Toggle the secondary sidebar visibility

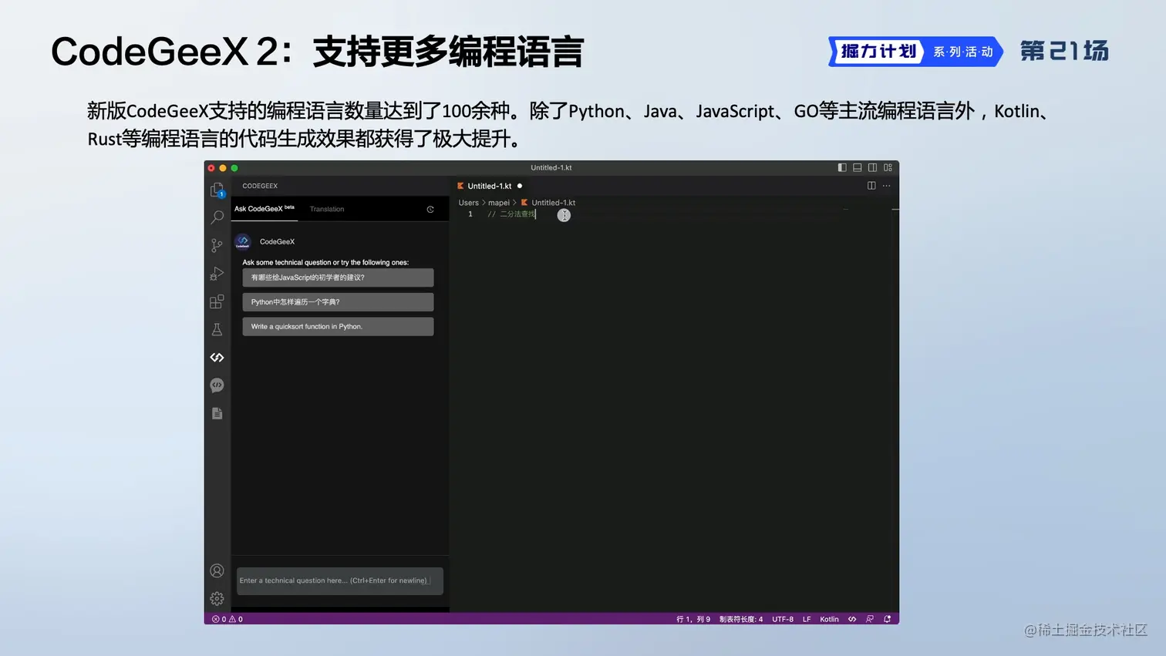coord(872,167)
